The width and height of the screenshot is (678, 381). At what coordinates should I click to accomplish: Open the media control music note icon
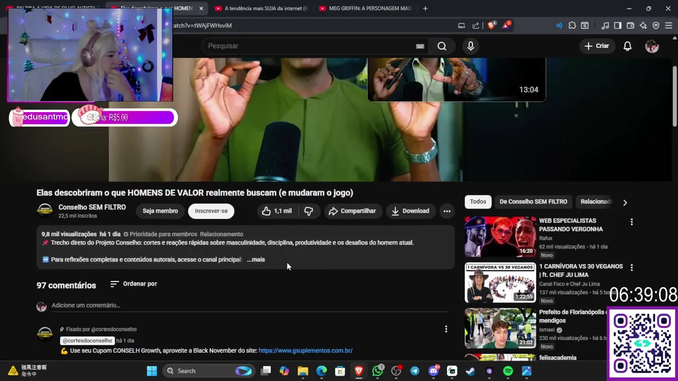(x=605, y=25)
